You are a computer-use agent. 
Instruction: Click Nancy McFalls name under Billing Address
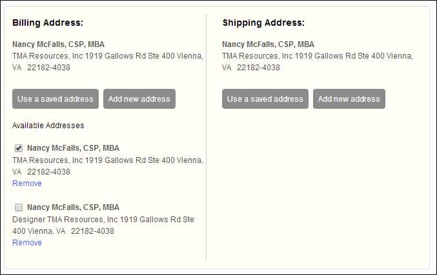(x=58, y=44)
